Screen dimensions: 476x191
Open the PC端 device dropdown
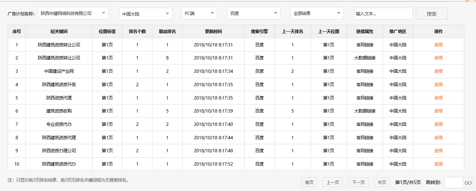[200, 13]
